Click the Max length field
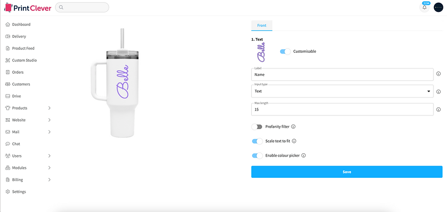This screenshot has width=447, height=212. 343,109
